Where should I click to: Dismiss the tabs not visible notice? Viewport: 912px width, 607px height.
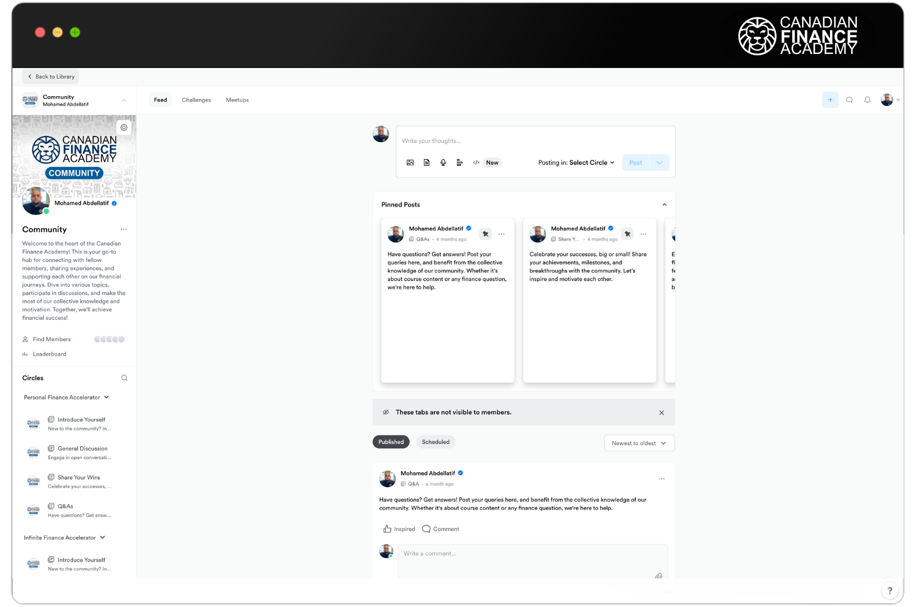coord(661,413)
